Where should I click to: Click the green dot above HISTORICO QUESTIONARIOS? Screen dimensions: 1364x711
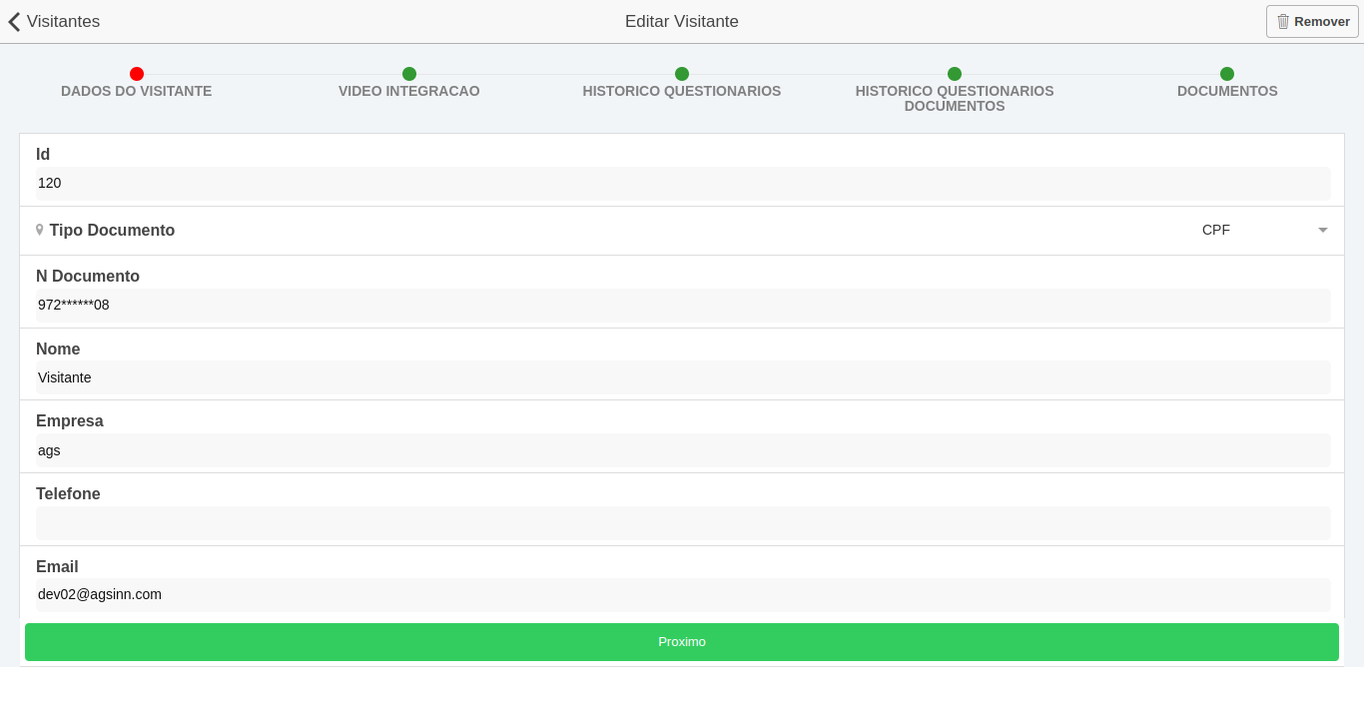pyautogui.click(x=681, y=73)
